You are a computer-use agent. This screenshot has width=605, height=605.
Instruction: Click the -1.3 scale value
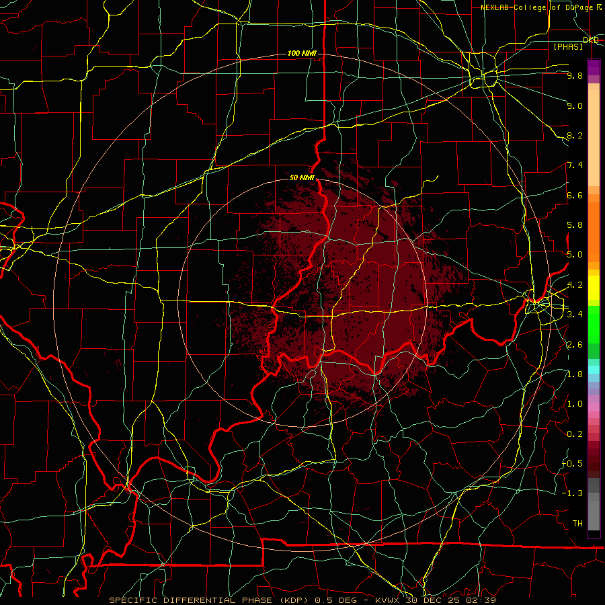pos(573,493)
